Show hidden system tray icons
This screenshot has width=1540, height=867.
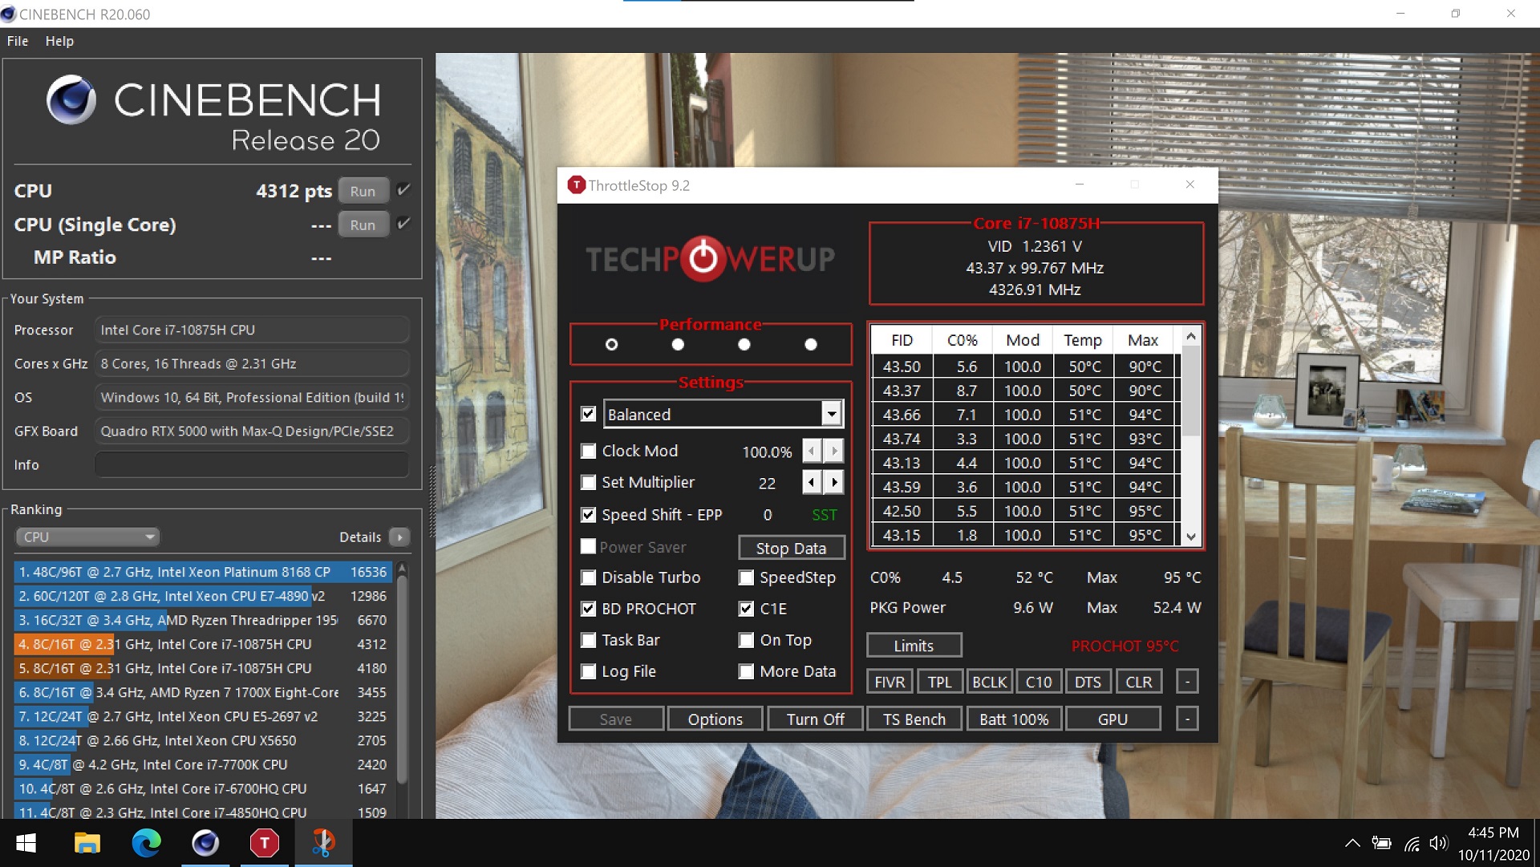[1352, 843]
